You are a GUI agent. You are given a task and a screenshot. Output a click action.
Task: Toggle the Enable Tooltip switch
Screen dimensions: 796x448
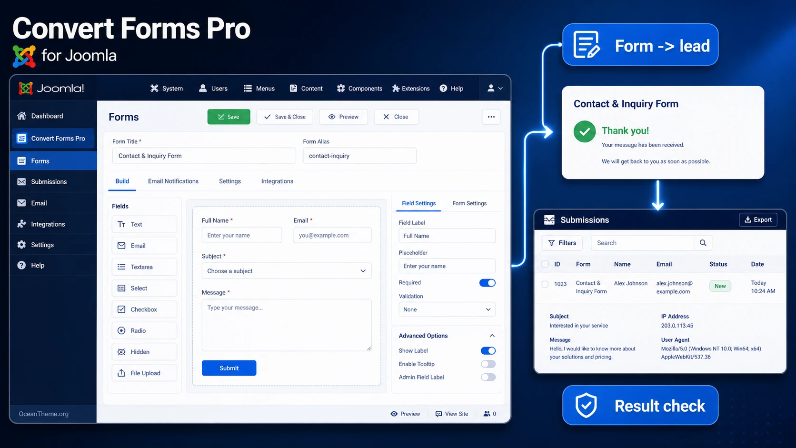pos(488,364)
